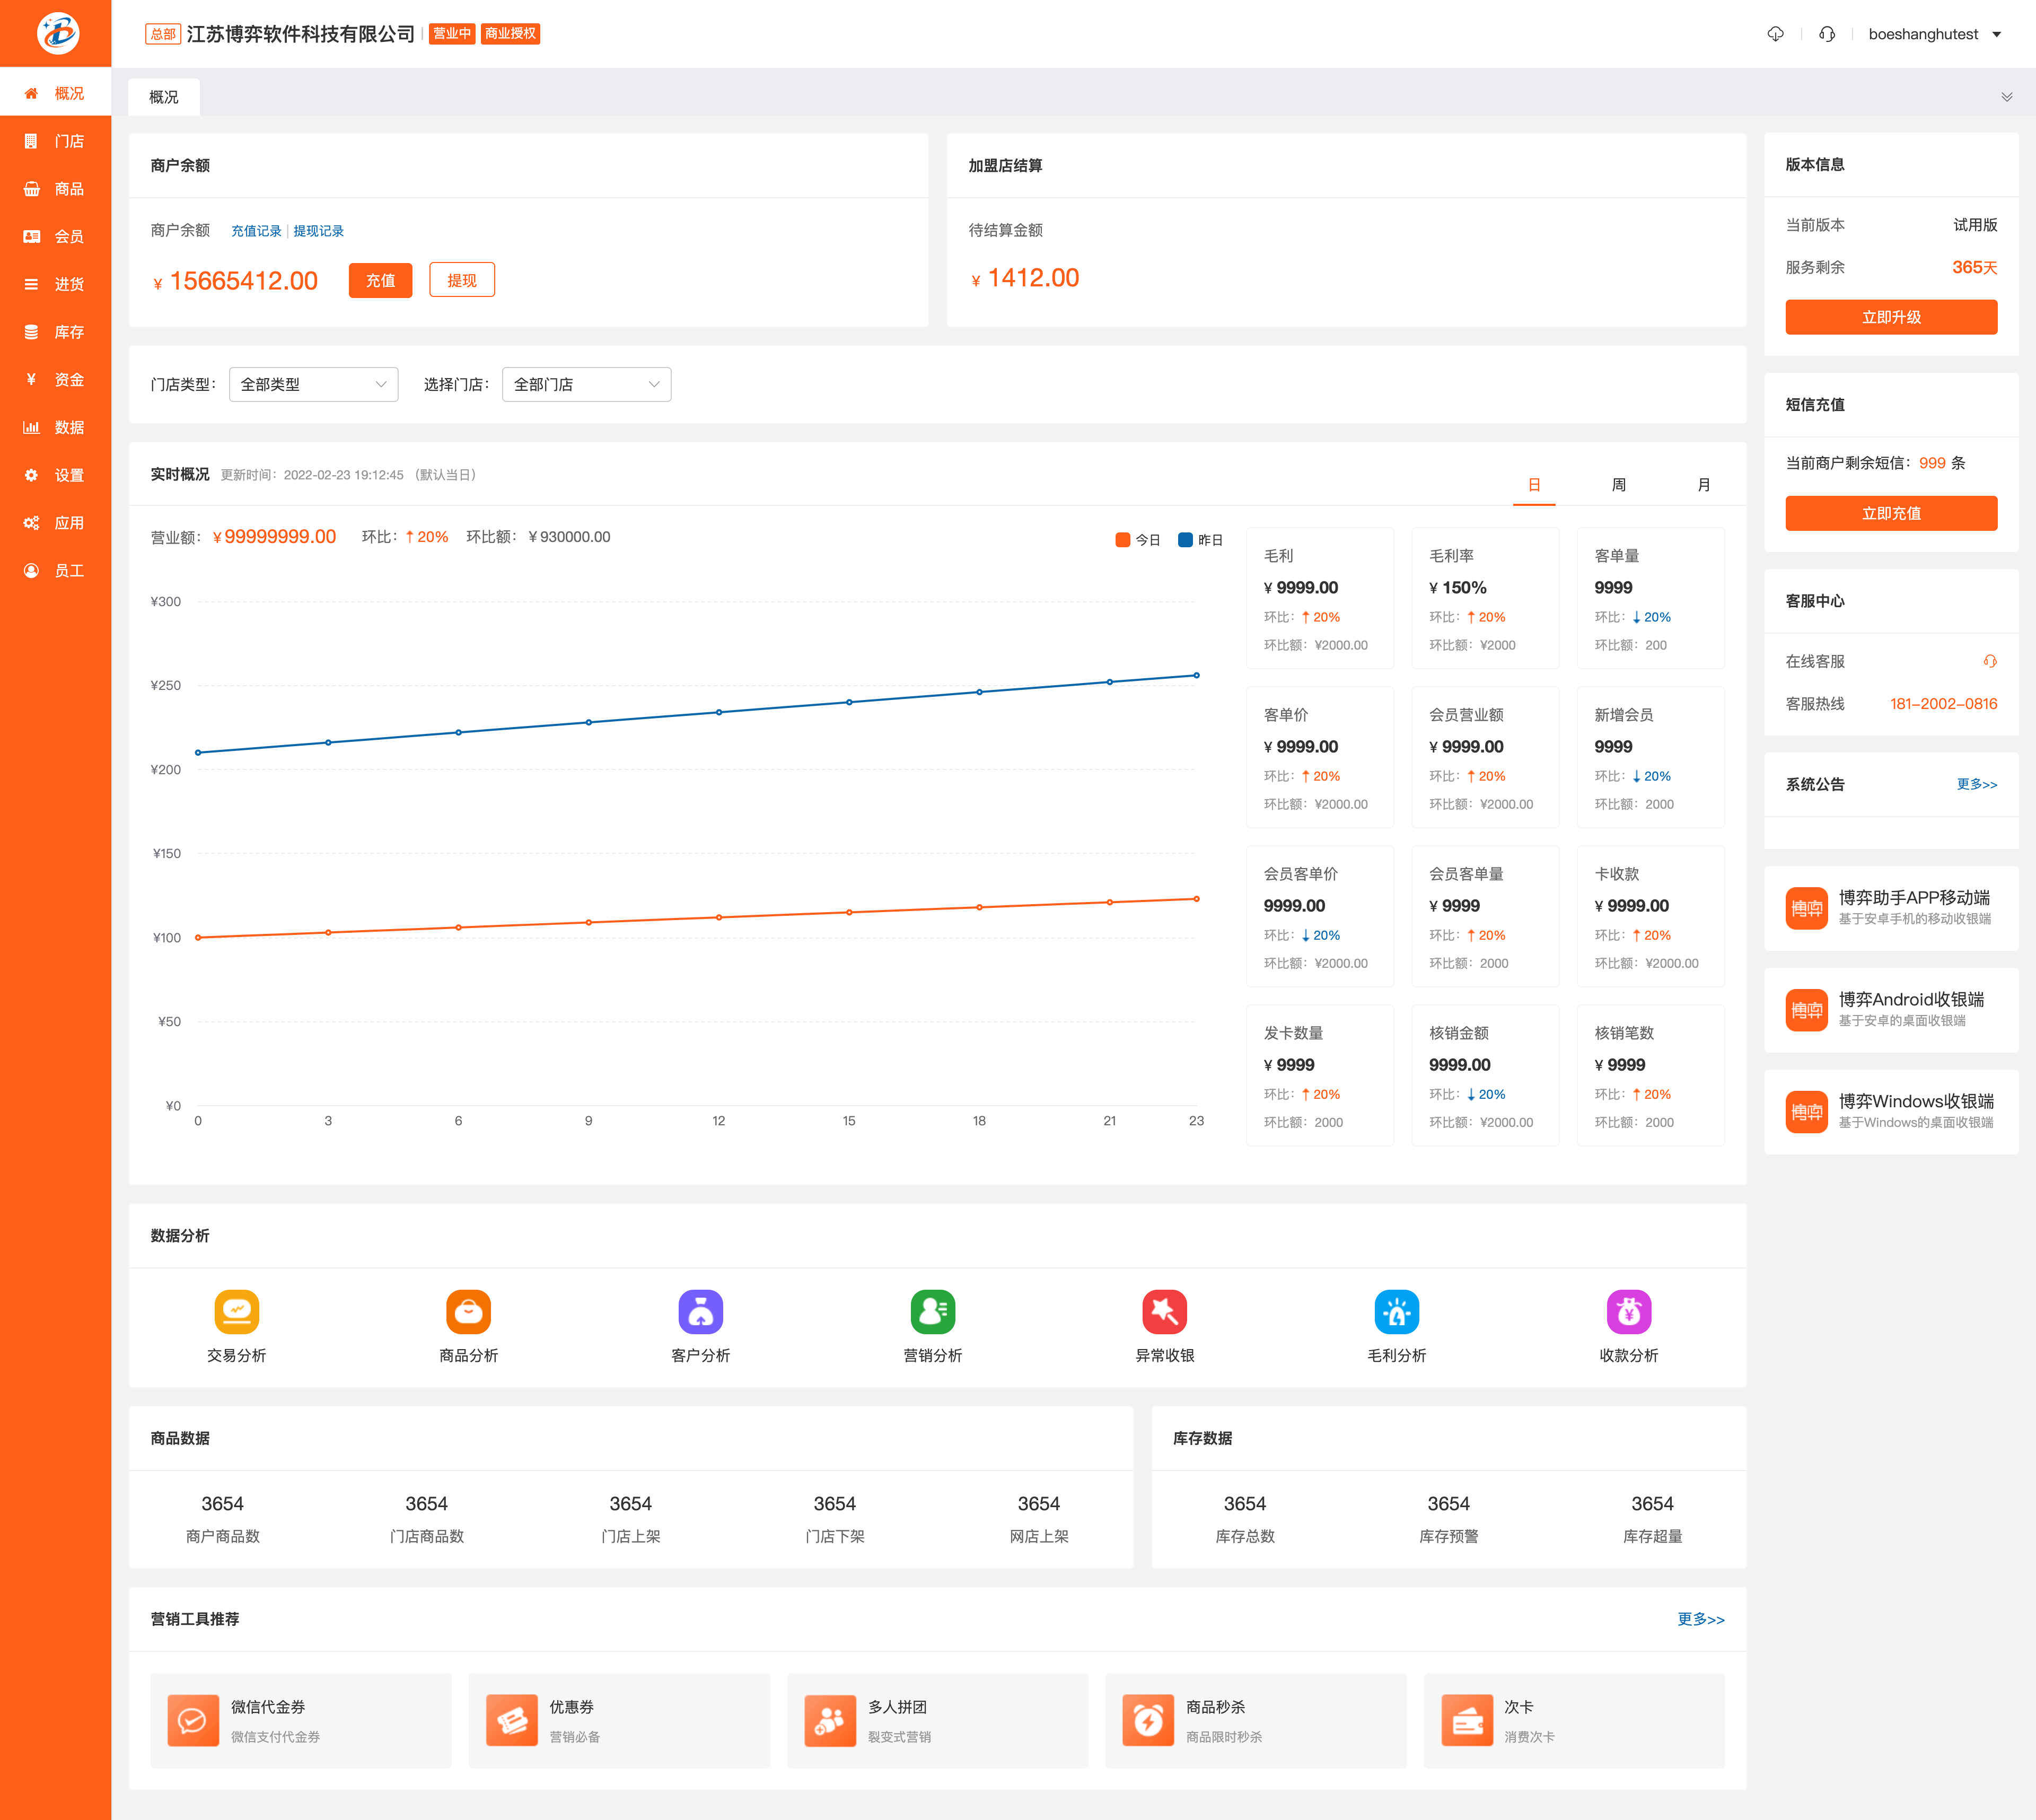Switch realtime overview to 周 view
The height and width of the screenshot is (1820, 2036).
pyautogui.click(x=1618, y=485)
